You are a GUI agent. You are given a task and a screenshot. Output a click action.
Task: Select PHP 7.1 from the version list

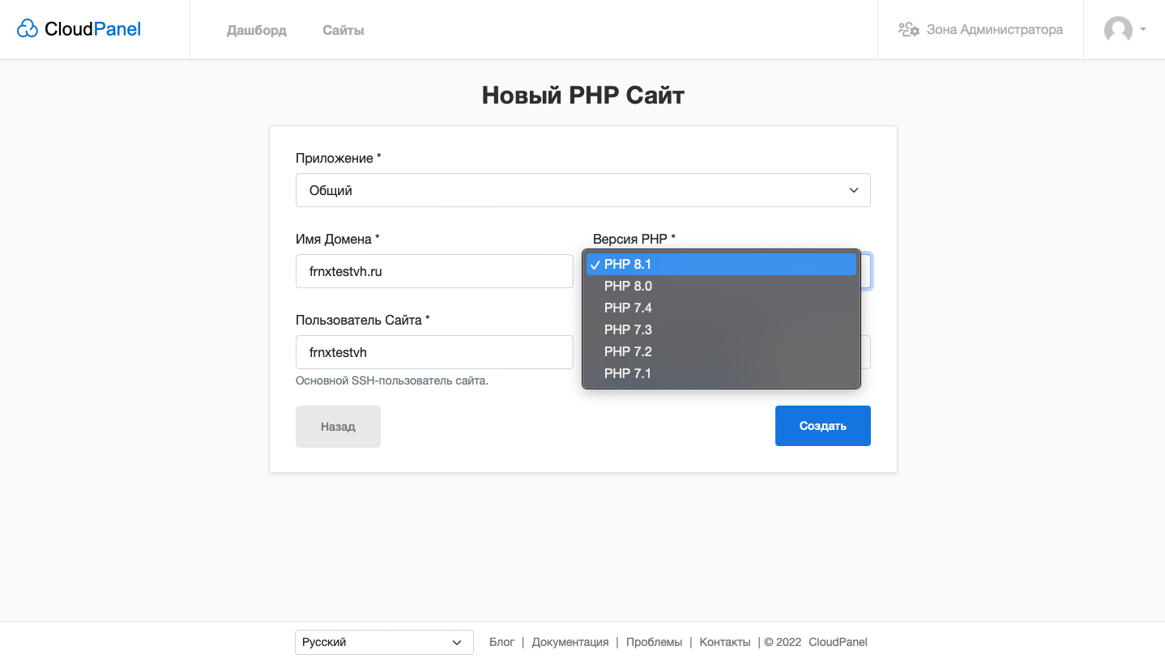721,373
